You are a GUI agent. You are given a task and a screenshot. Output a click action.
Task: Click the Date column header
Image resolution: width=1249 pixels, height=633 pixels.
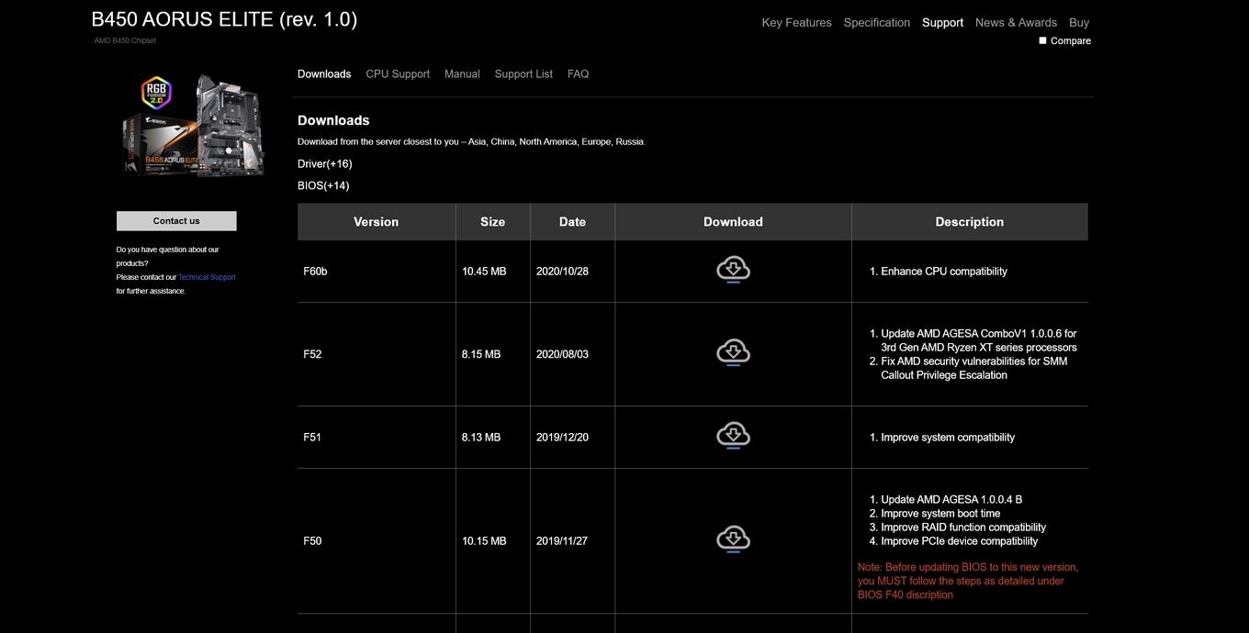click(572, 222)
